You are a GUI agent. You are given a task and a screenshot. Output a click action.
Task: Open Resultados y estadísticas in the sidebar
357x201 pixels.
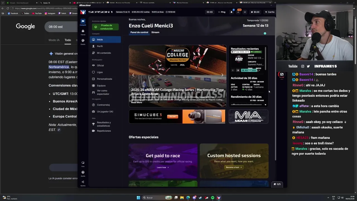click(x=105, y=124)
